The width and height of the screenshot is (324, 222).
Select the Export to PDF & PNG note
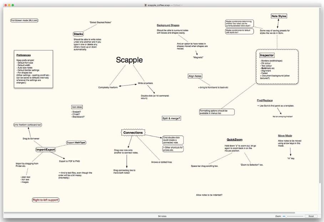(x=70, y=161)
